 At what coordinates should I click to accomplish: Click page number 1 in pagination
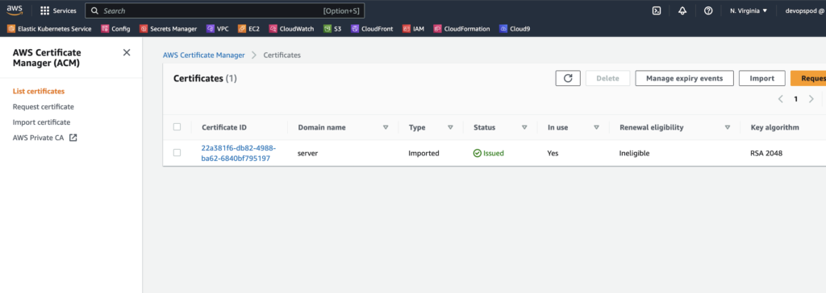tap(795, 99)
